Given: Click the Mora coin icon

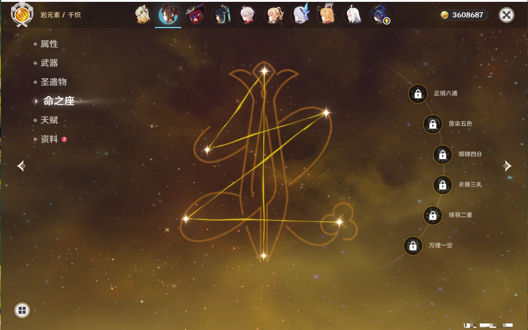Looking at the screenshot, I should tap(444, 15).
